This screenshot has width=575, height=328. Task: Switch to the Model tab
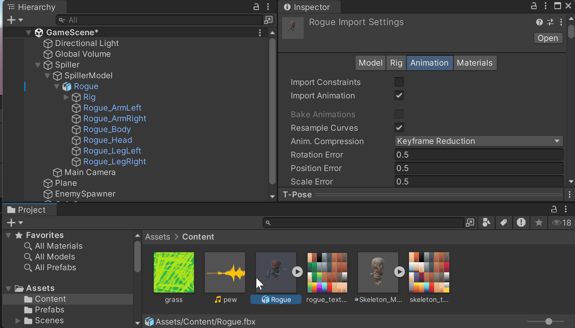(370, 63)
